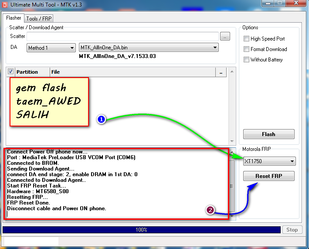The image size is (309, 249).
Task: Expand the MTK_AllInOne_DA.bin dropdown
Action: pyautogui.click(x=149, y=48)
